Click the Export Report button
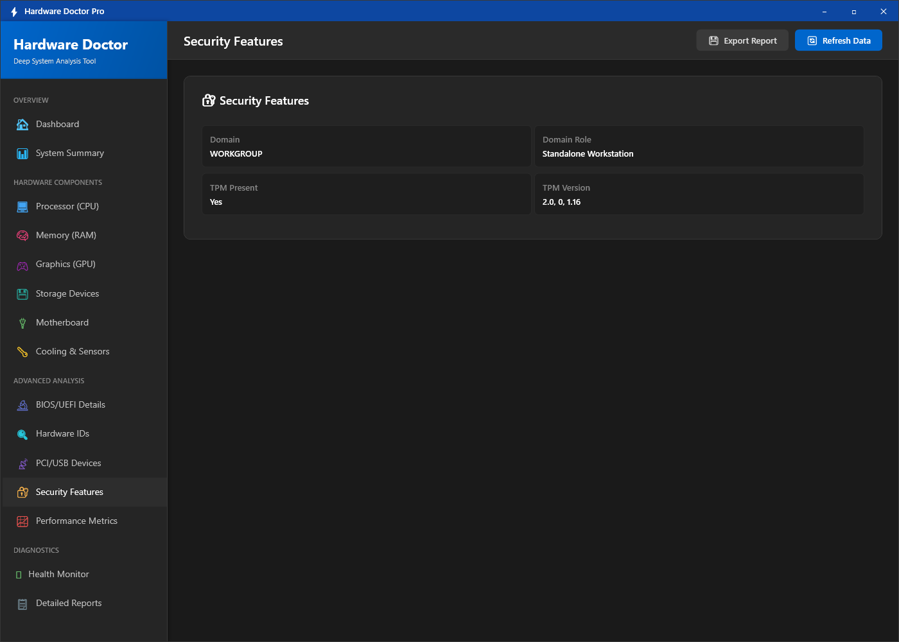The image size is (899, 642). pos(742,40)
